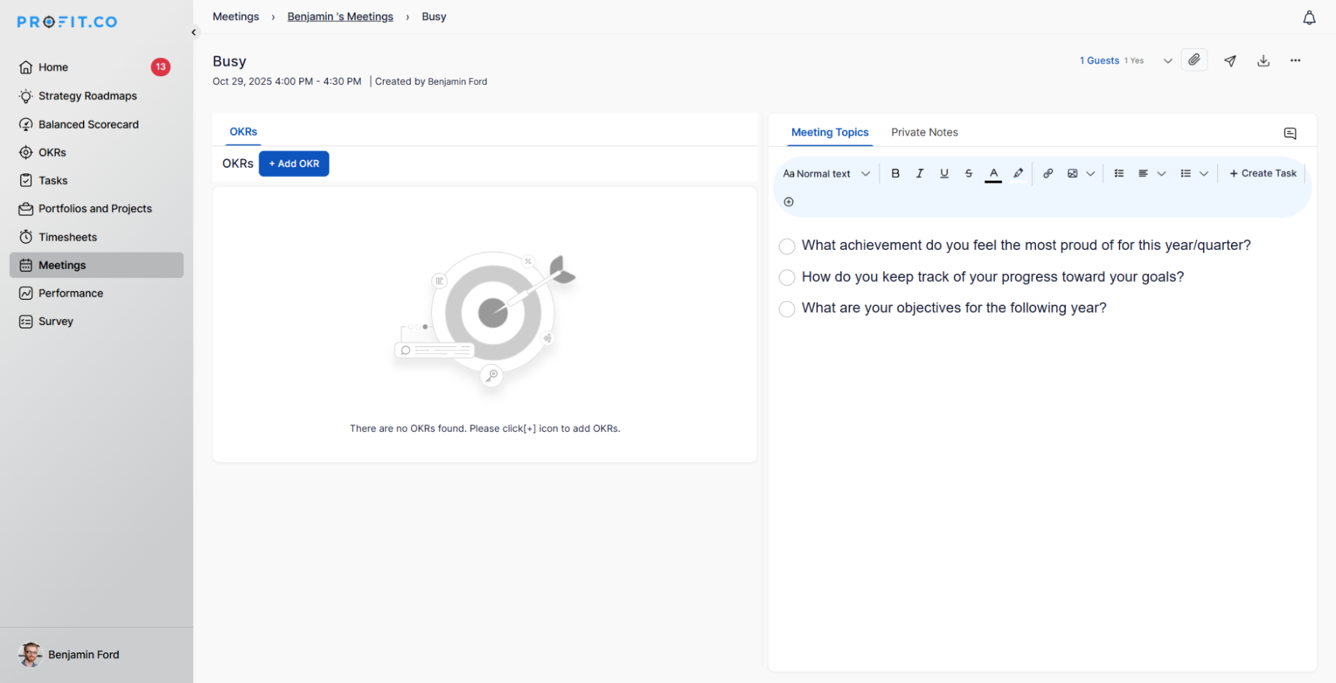
Task: Toggle bold formatting in the editor
Action: tap(895, 174)
